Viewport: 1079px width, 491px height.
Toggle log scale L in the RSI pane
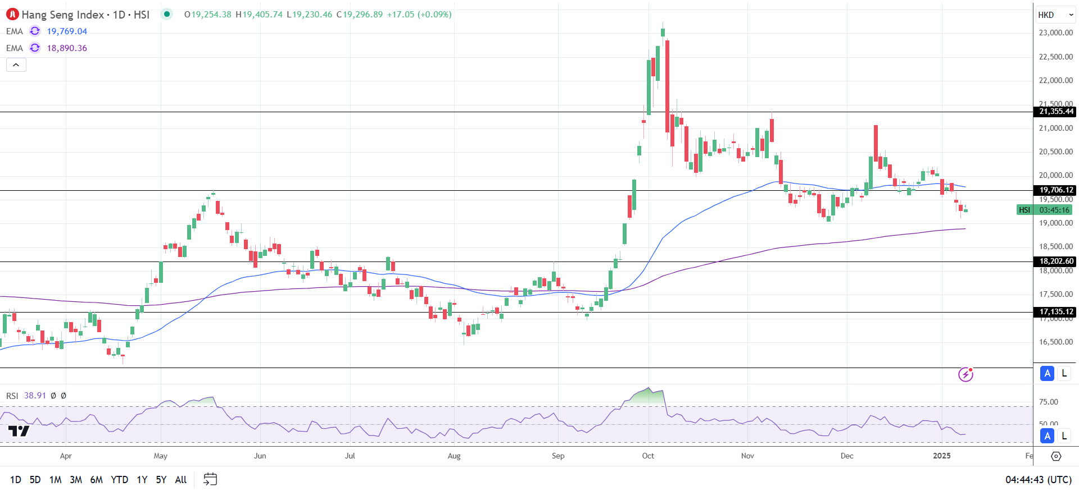point(1064,436)
